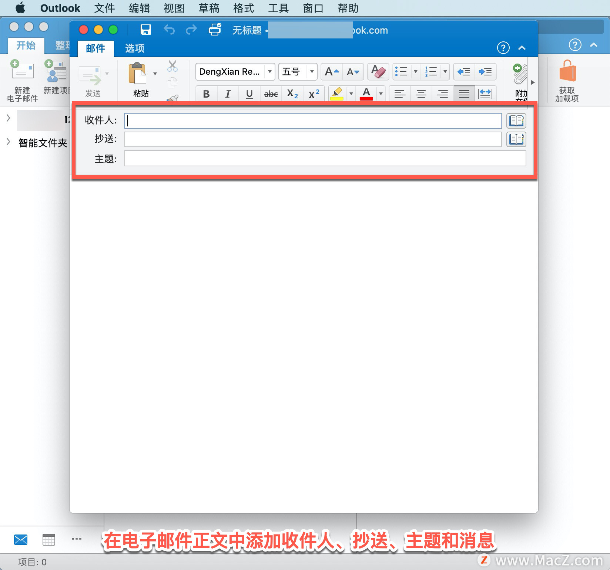Open the 文件 menu
This screenshot has width=610, height=570.
click(x=104, y=8)
